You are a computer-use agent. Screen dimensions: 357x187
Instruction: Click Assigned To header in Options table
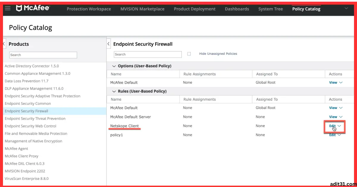[267, 74]
